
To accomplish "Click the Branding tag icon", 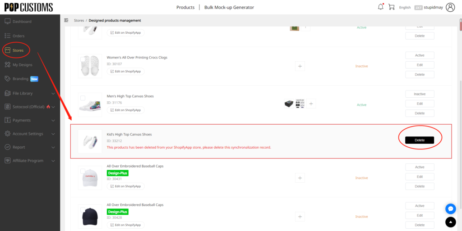I will click(8, 79).
